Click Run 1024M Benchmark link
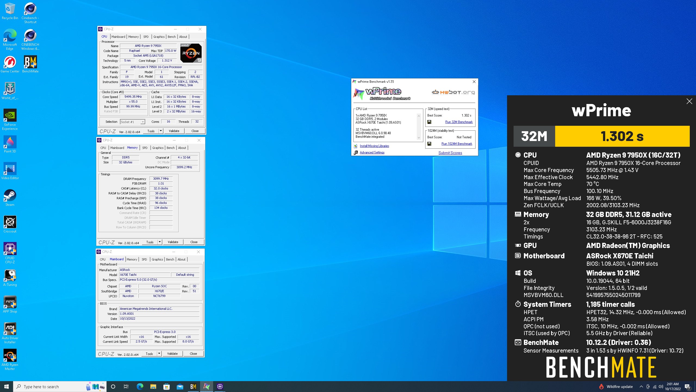696x392 pixels. coord(457,144)
